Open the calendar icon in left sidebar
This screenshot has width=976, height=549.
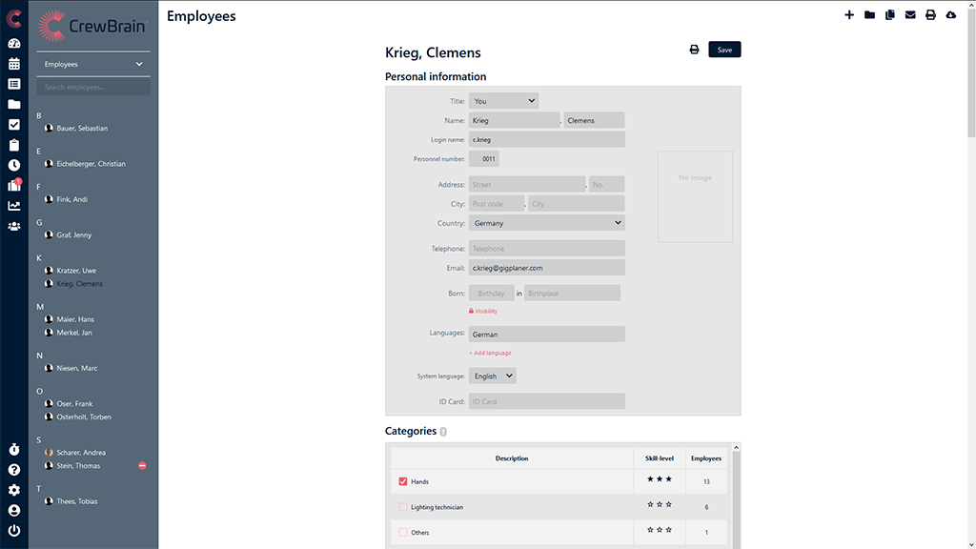coord(14,64)
